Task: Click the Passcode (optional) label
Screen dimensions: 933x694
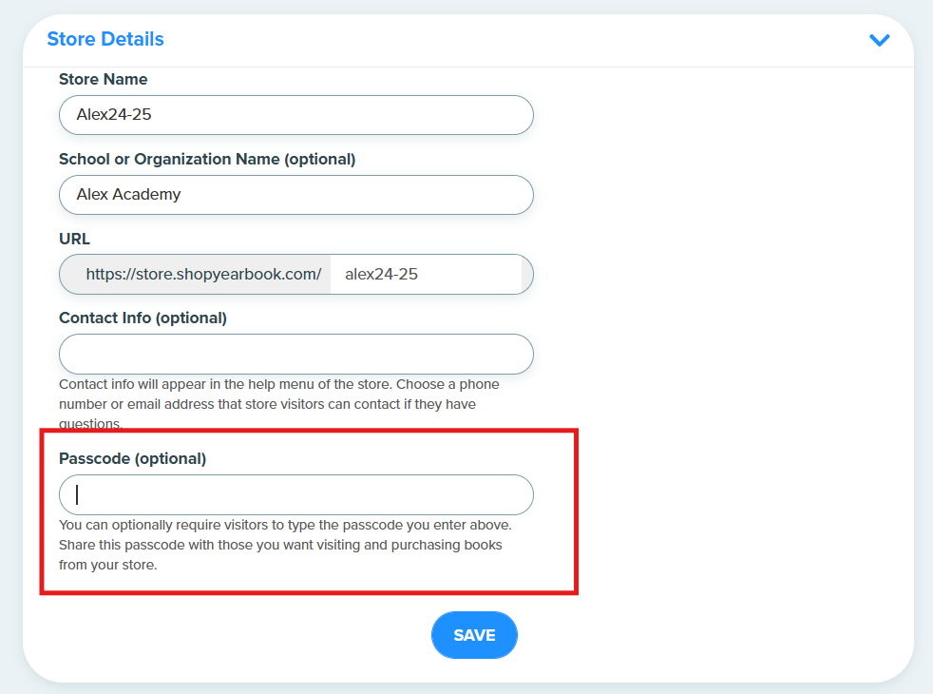Action: coord(133,459)
